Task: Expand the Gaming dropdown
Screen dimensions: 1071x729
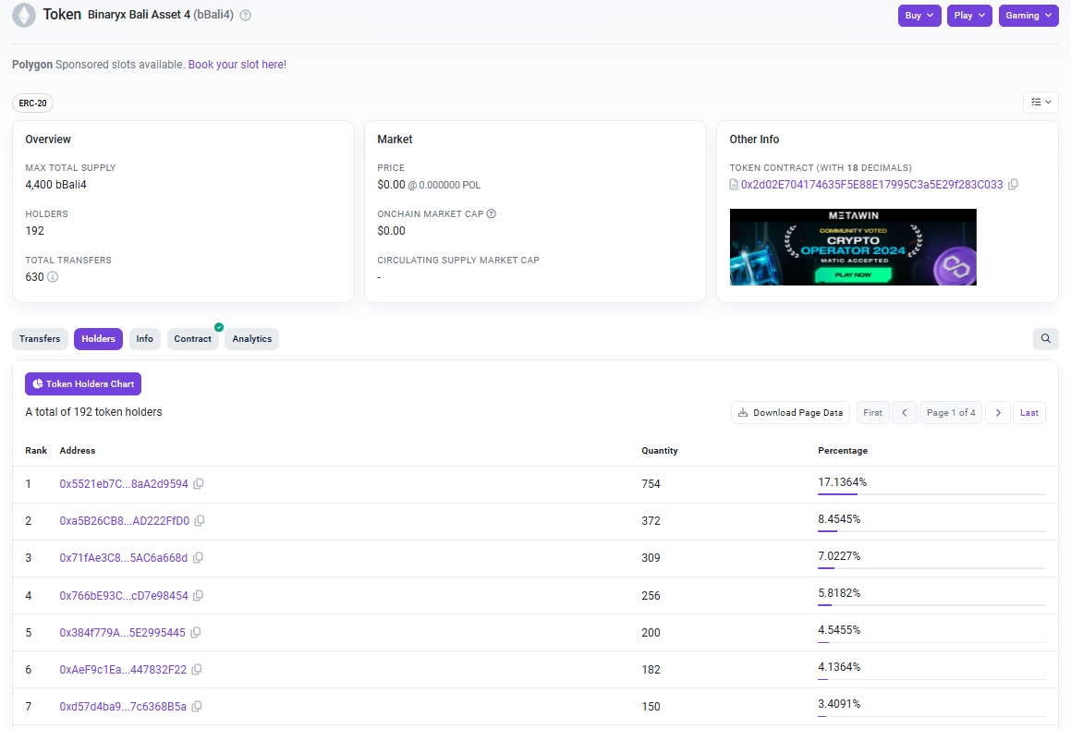Action: [x=1028, y=16]
